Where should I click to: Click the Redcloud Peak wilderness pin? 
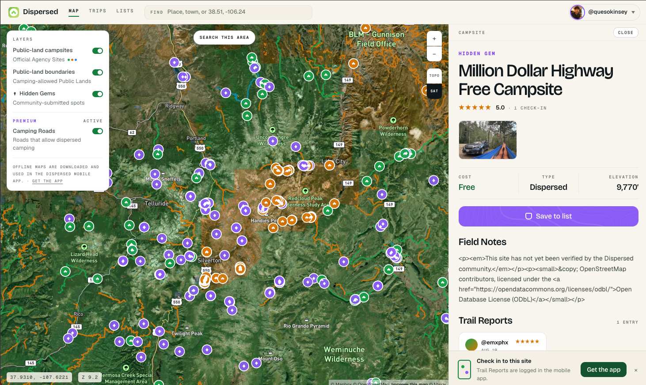coord(305,191)
